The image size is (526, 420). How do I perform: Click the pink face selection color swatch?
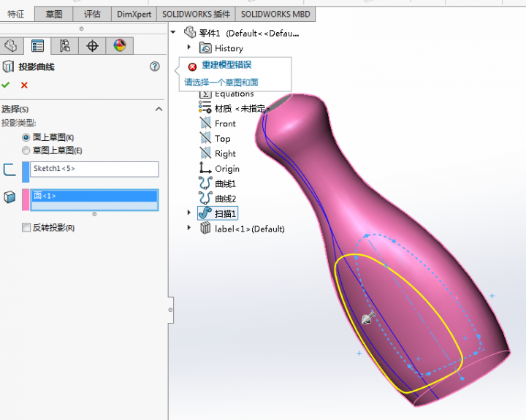(26, 199)
